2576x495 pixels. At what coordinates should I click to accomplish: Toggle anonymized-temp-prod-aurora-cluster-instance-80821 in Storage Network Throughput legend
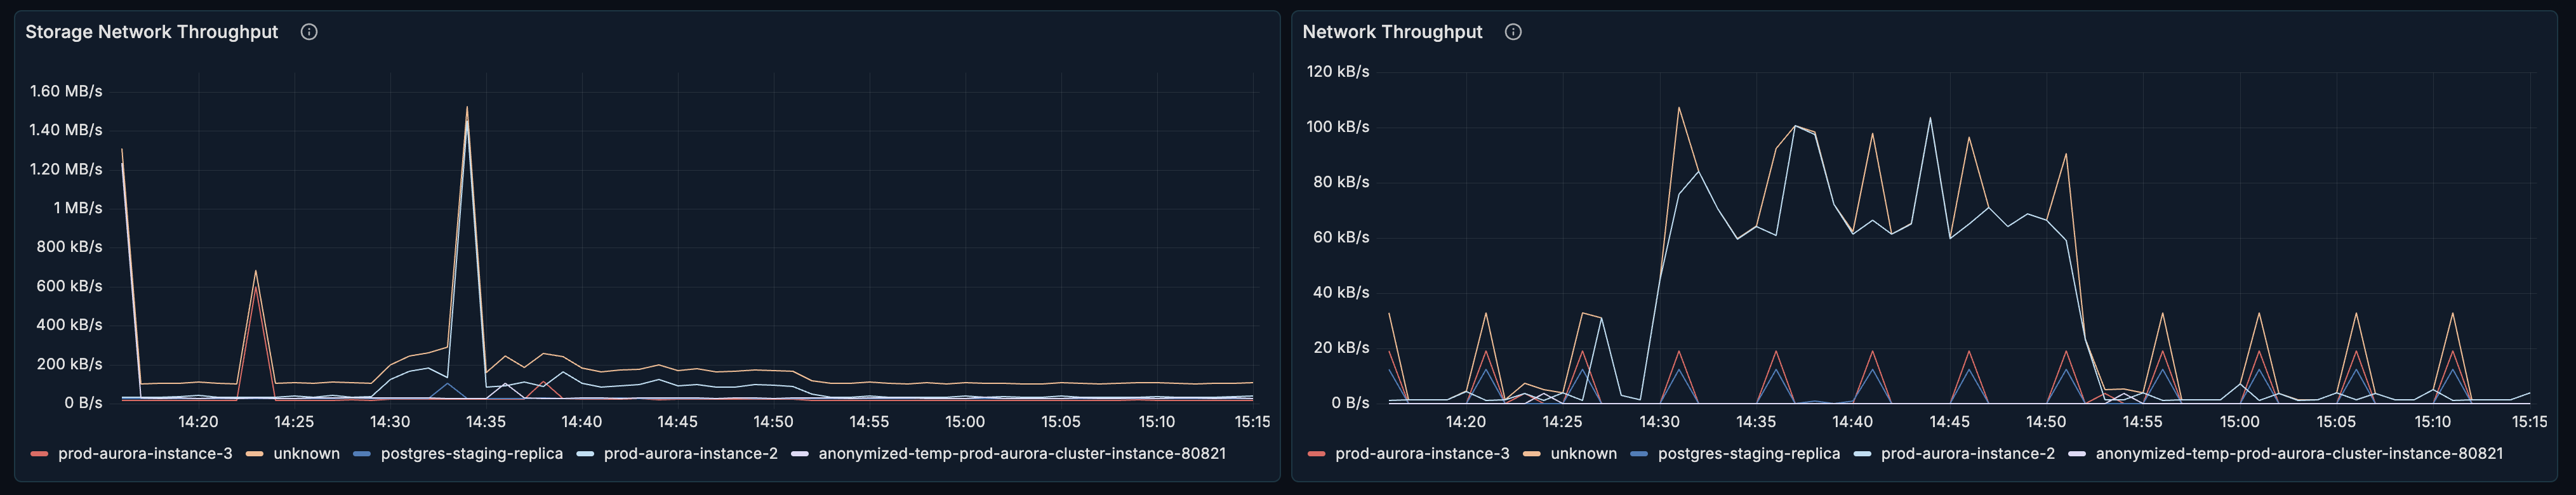coord(1009,454)
